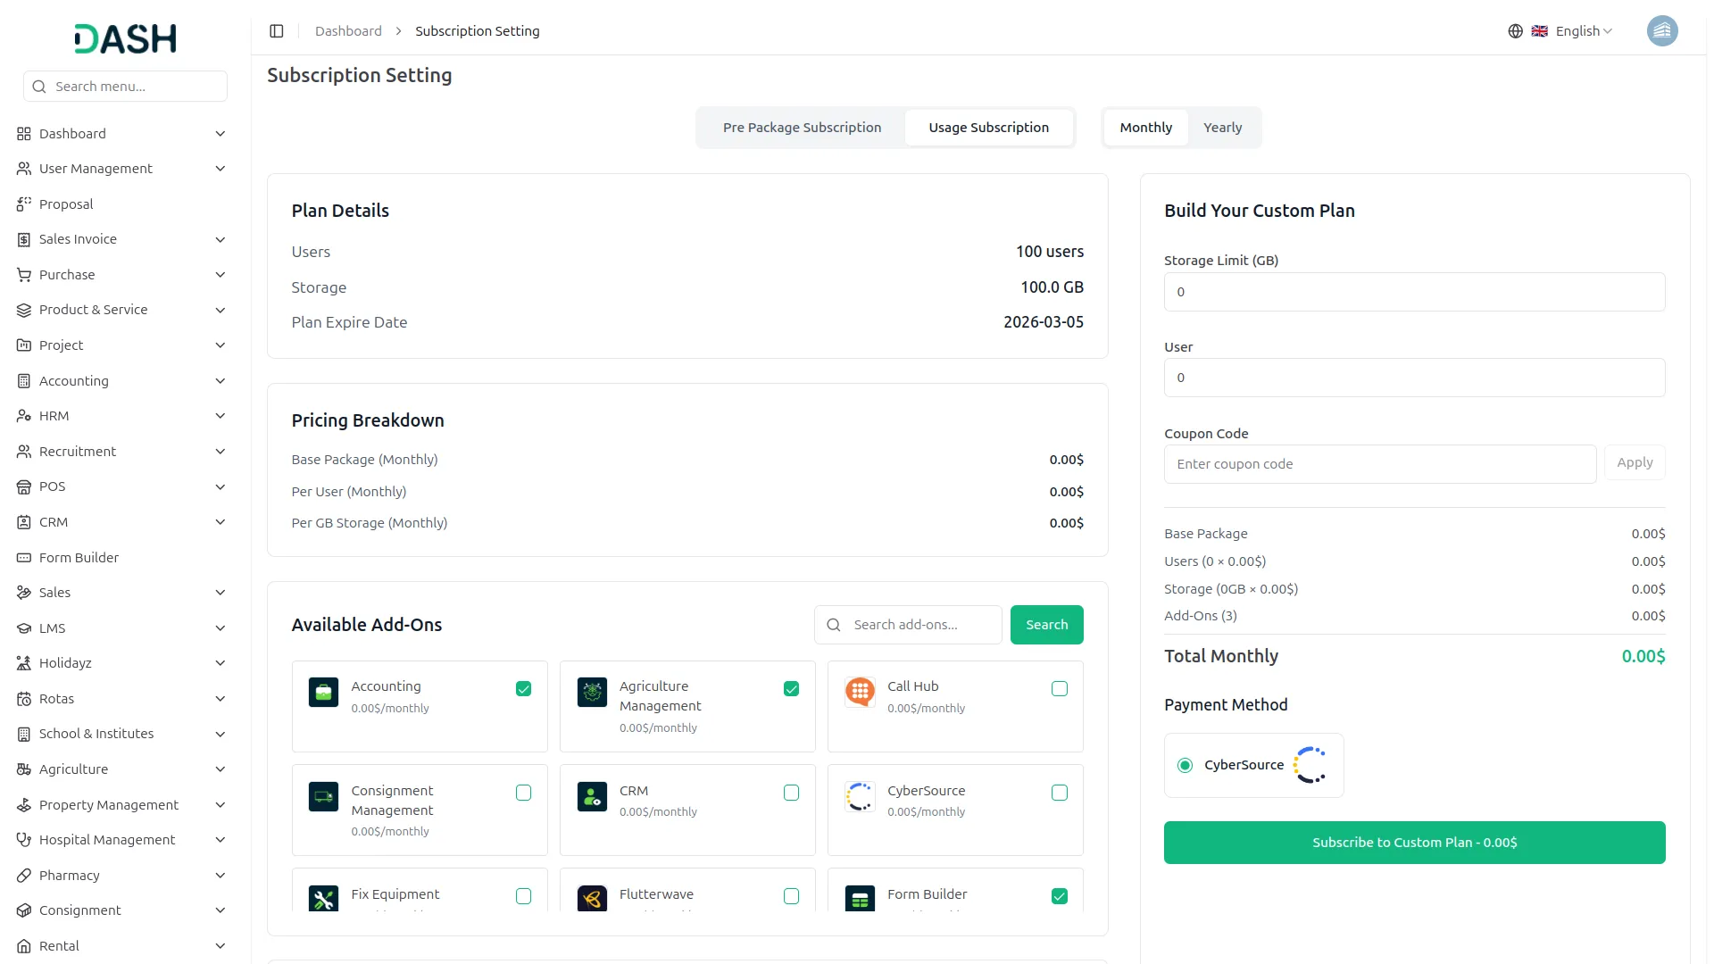Image resolution: width=1714 pixels, height=964 pixels.
Task: Click the Subscribe to Custom Plan button
Action: (1414, 843)
